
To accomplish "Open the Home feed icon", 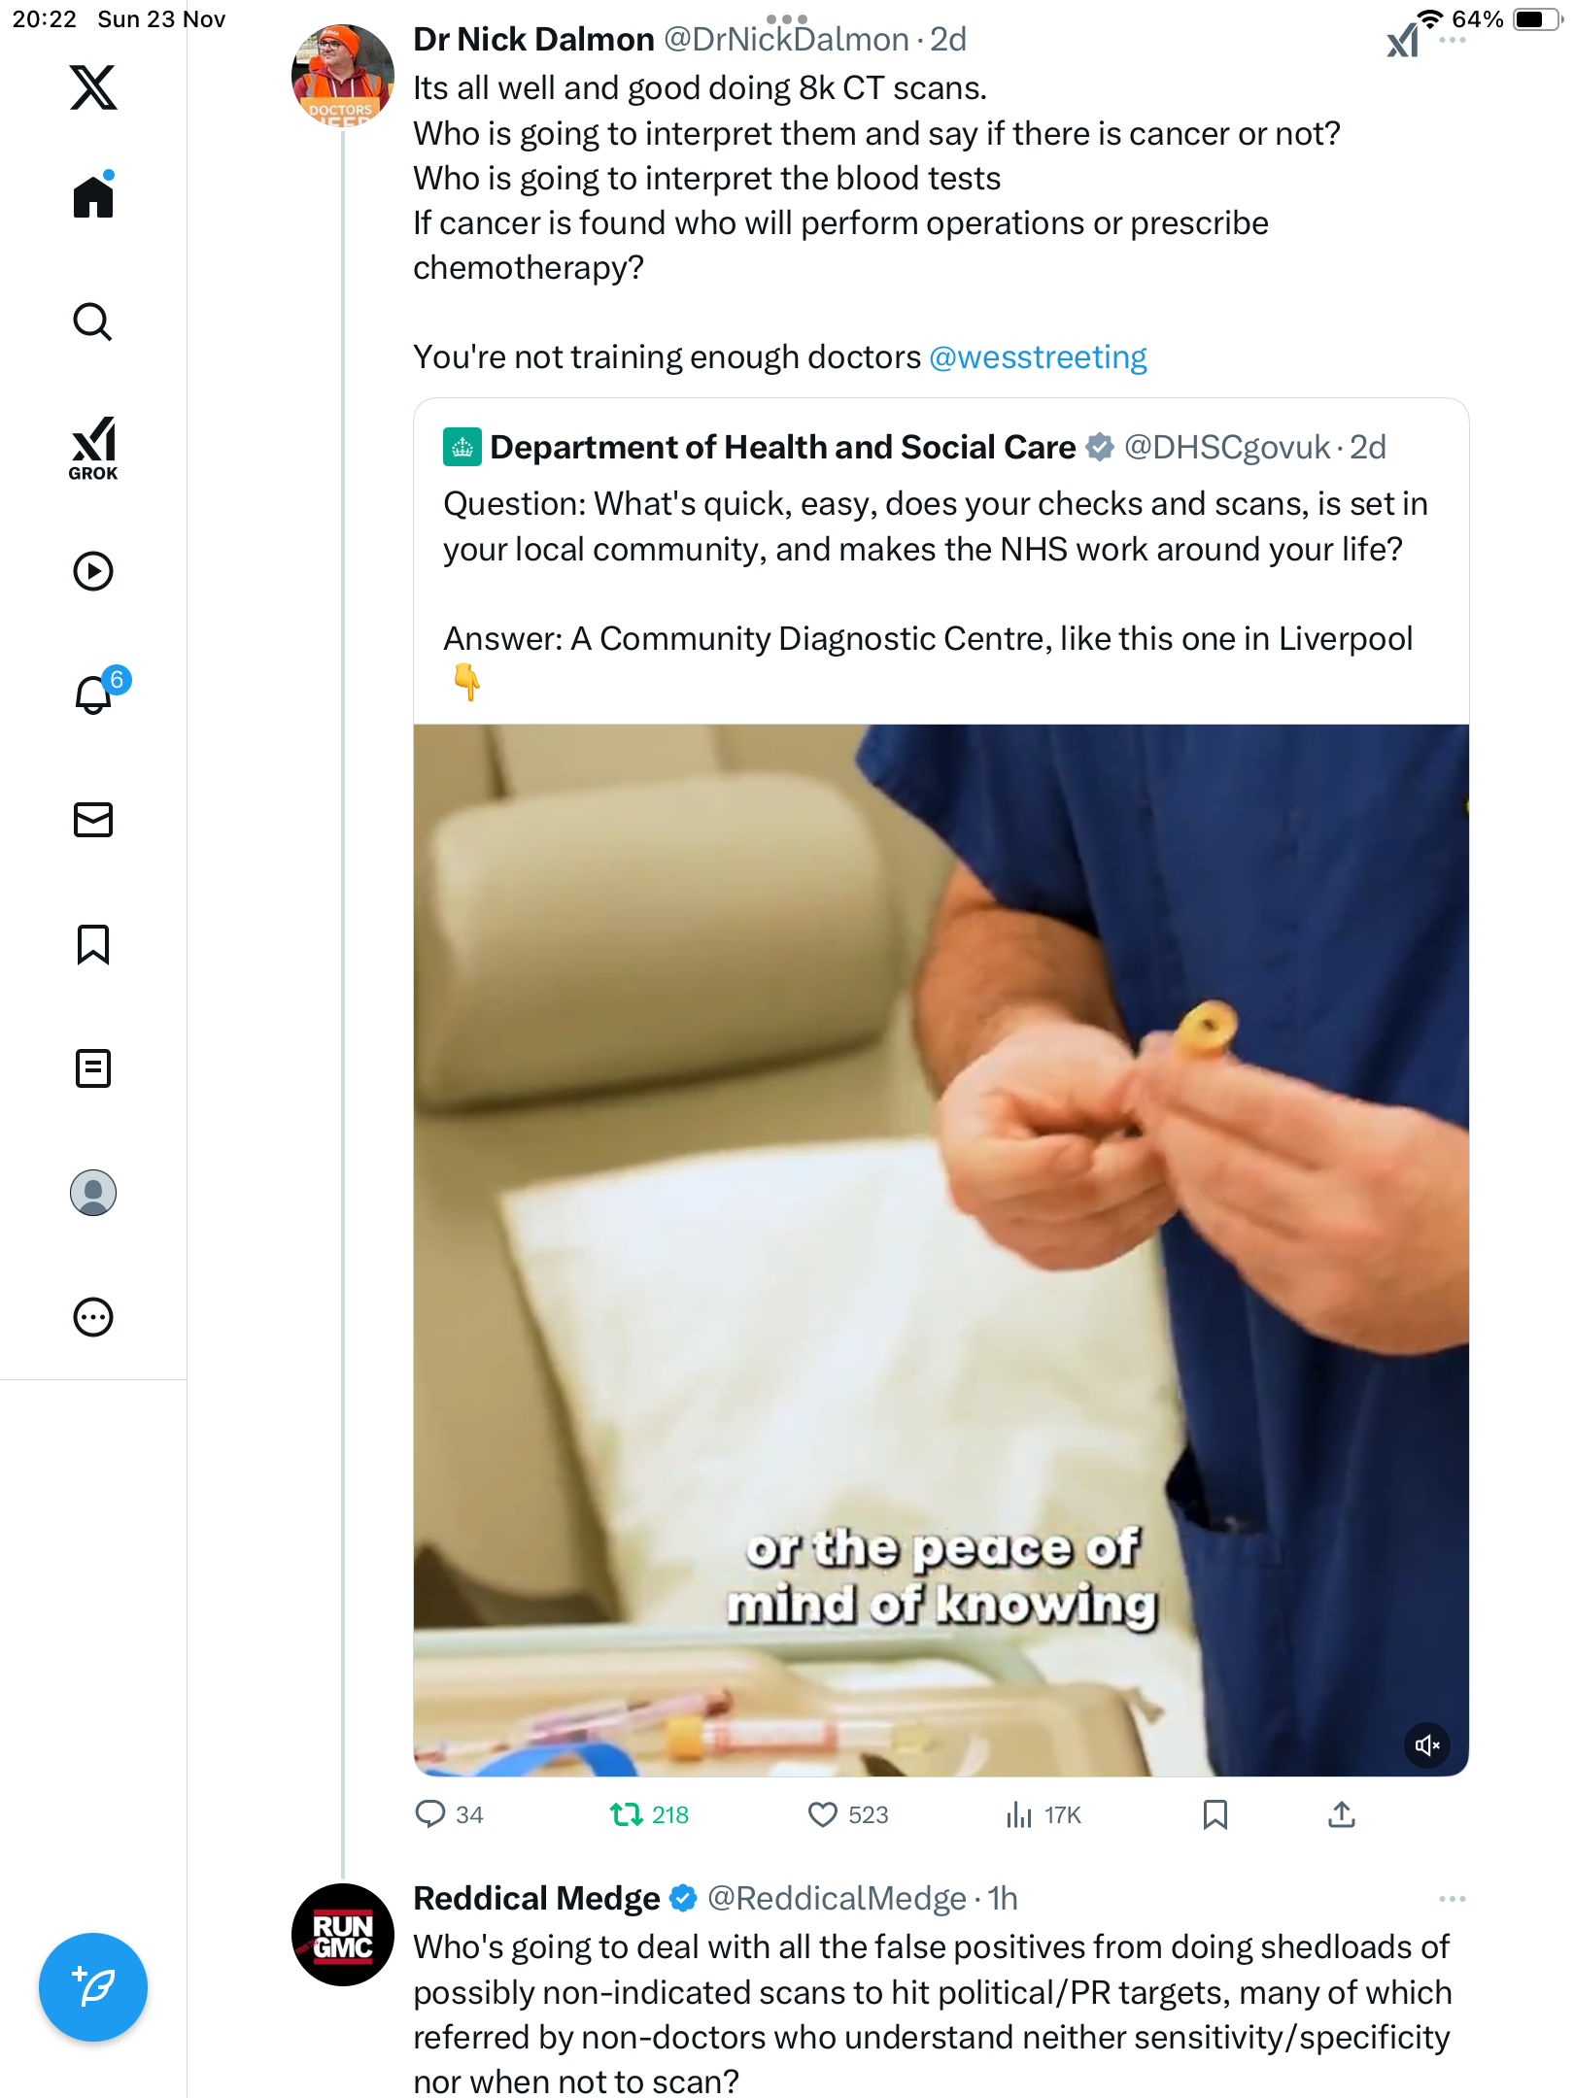I will coord(93,197).
